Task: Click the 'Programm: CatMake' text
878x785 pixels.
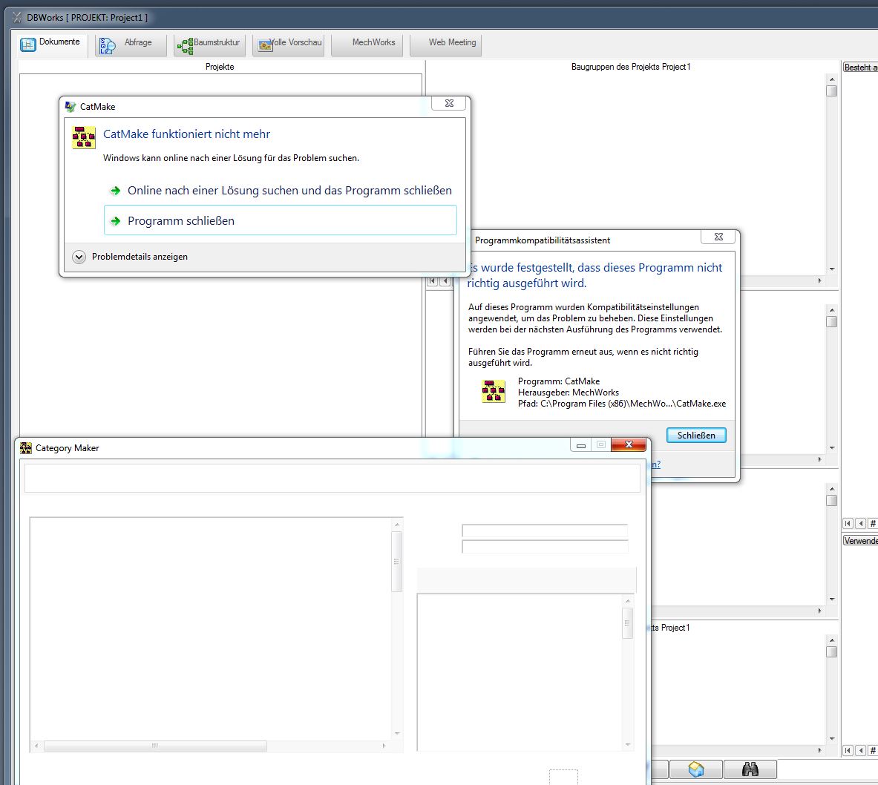Action: point(559,381)
